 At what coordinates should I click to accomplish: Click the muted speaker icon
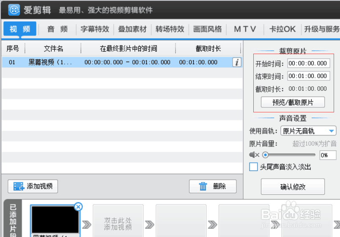click(254, 155)
